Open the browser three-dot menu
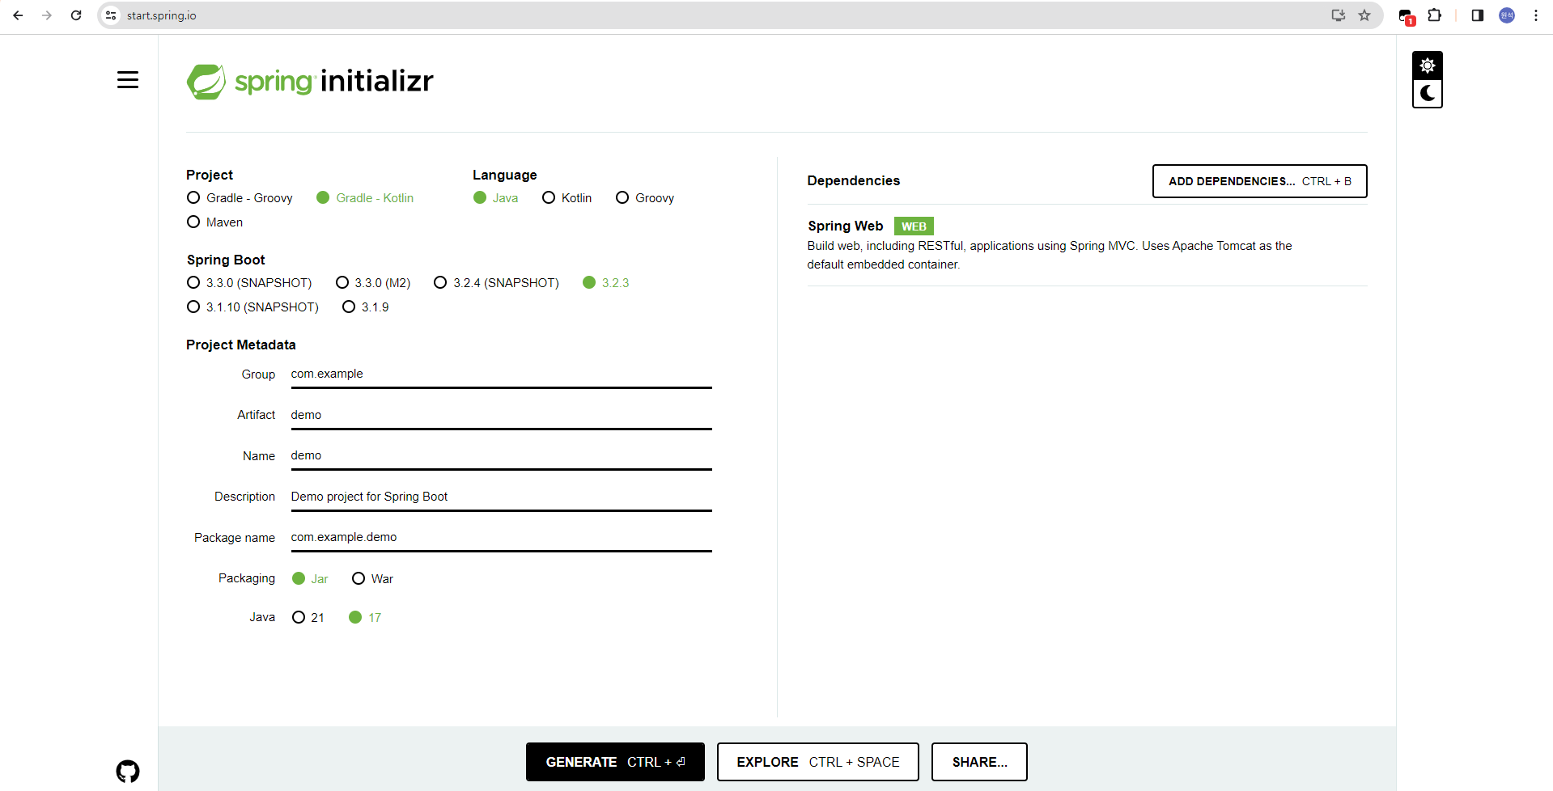 (x=1536, y=15)
